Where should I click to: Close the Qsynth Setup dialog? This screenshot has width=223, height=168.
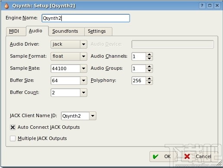(x=217, y=6)
